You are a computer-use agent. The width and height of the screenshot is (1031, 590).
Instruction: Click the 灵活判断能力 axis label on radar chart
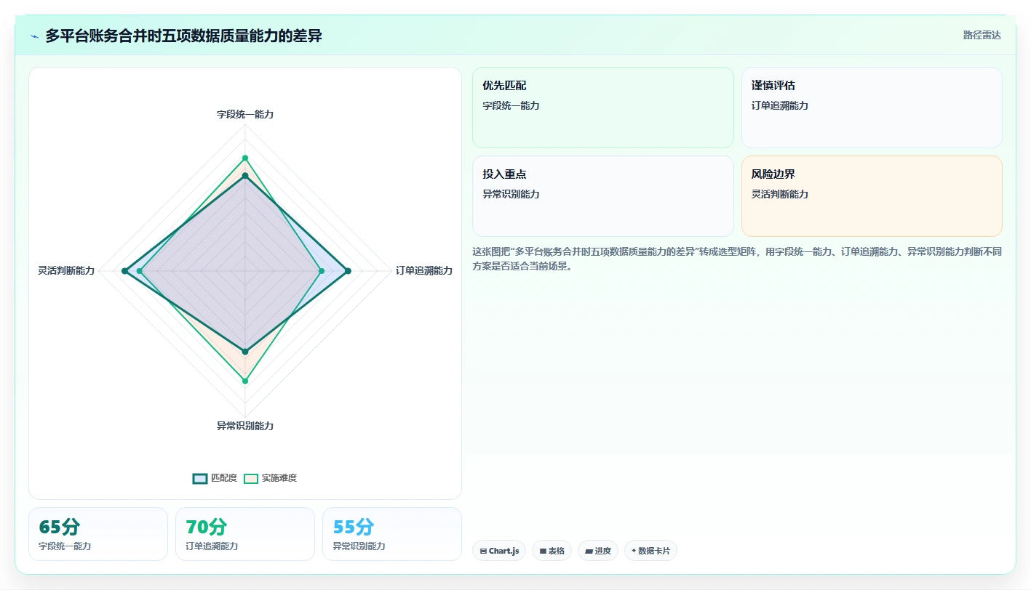point(66,270)
